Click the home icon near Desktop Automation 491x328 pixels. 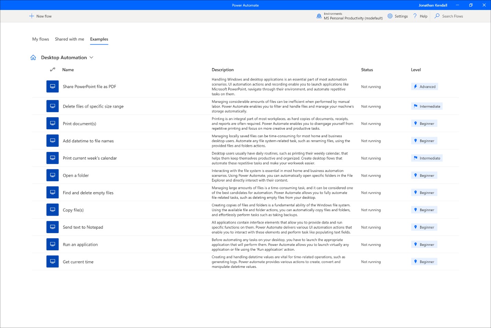[33, 57]
